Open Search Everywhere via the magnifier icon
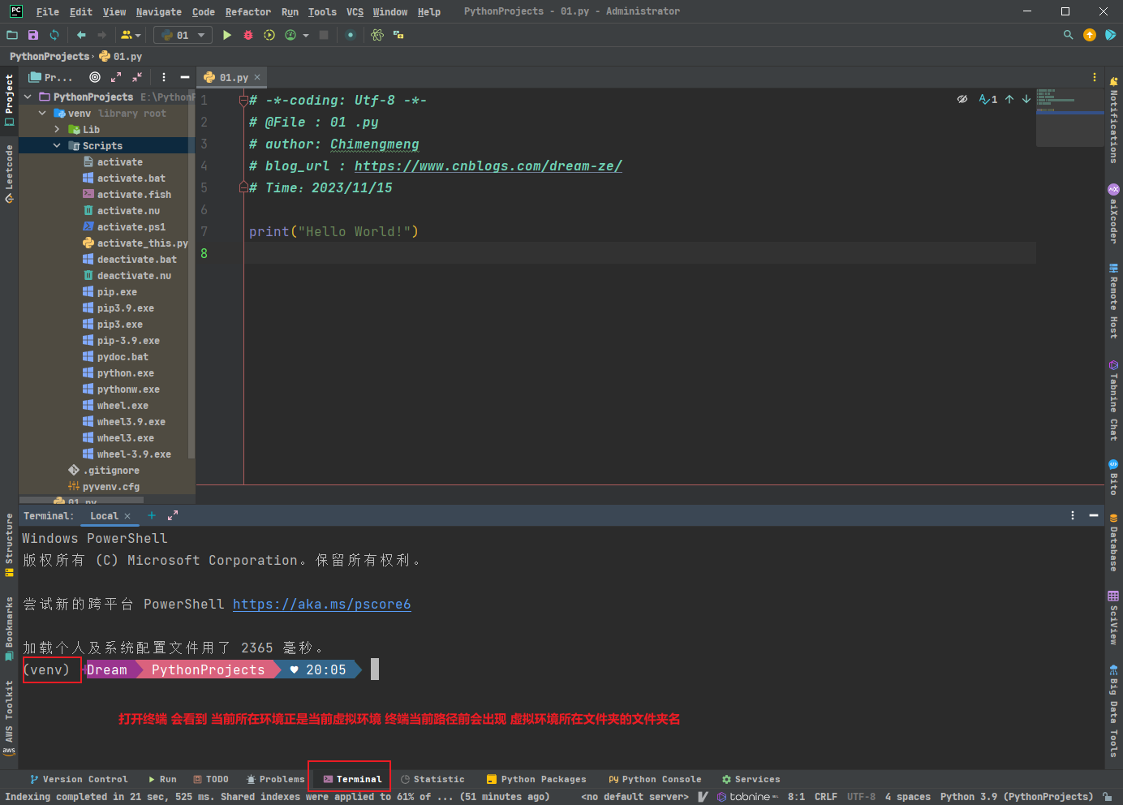The image size is (1123, 805). pos(1068,35)
